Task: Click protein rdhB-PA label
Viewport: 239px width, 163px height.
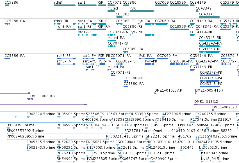Action: (x=64, y=61)
